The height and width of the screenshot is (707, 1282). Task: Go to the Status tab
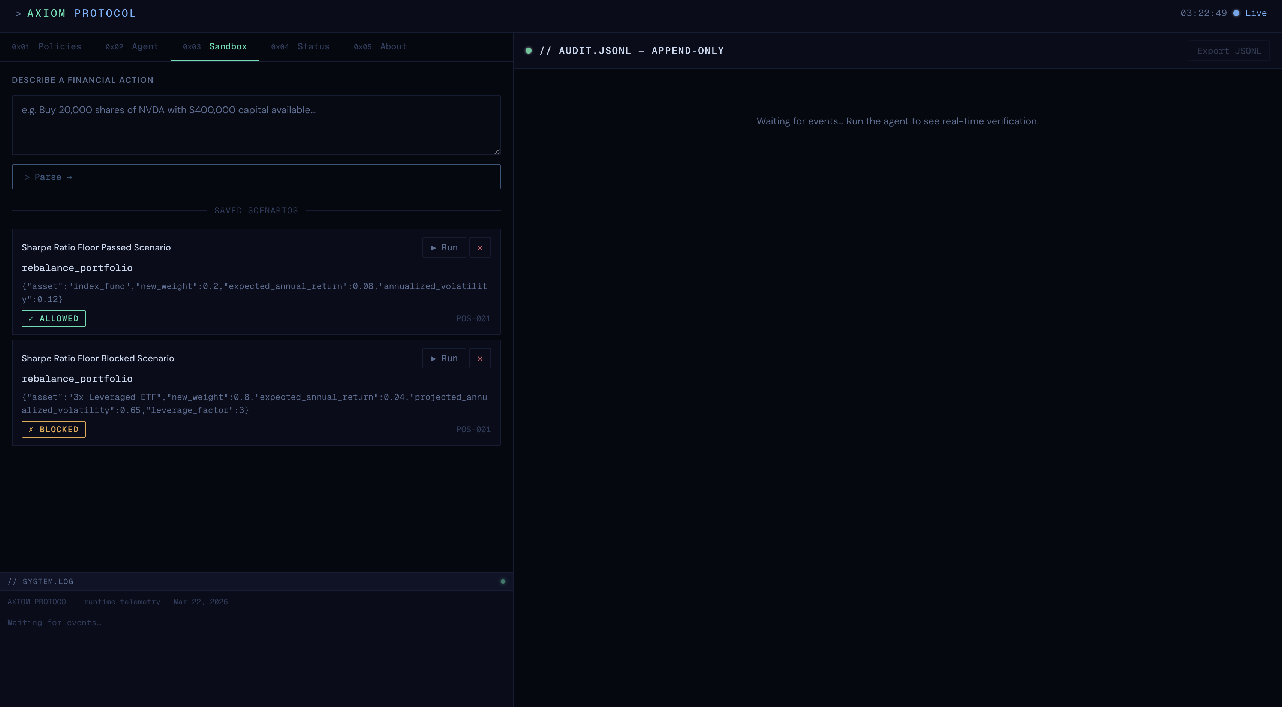300,47
